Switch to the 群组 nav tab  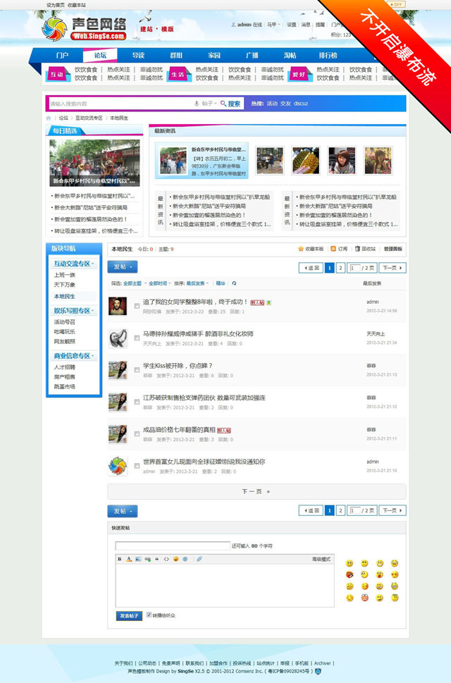176,55
